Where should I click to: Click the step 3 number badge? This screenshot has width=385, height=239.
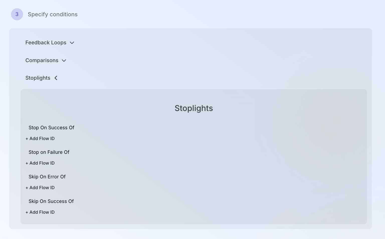click(x=17, y=14)
